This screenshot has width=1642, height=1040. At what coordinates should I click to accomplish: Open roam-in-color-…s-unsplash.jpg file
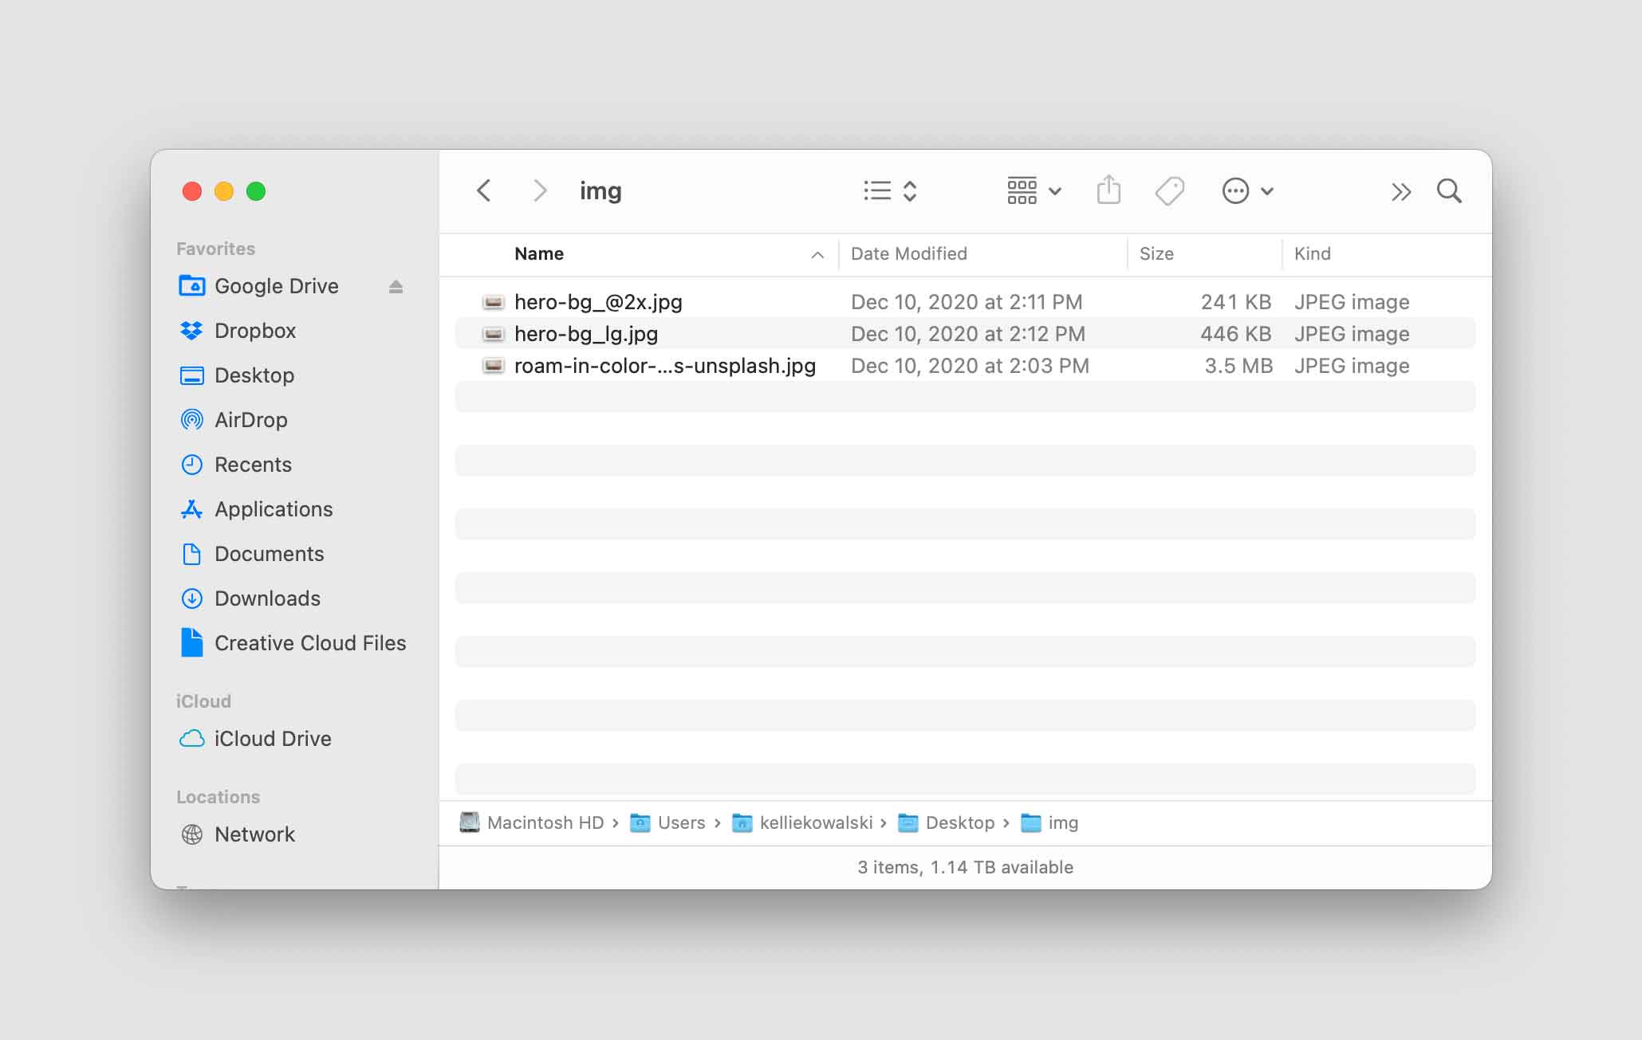[663, 366]
